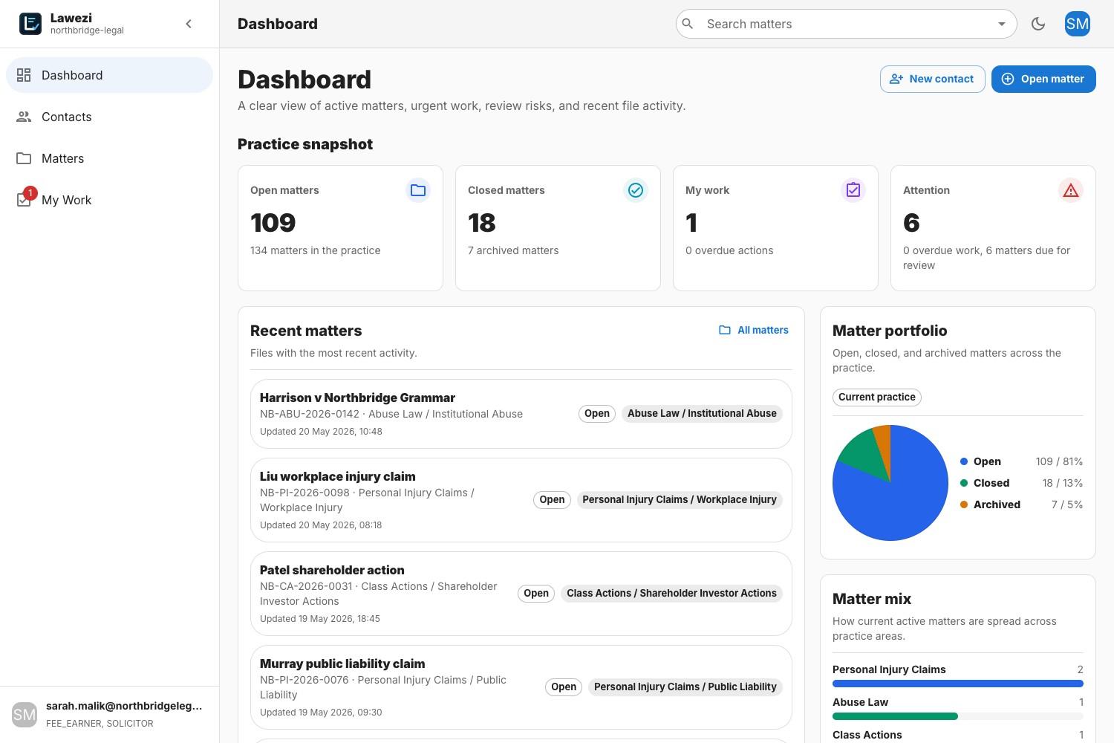Collapse the sidebar with the chevron
The image size is (1114, 743).
click(189, 24)
